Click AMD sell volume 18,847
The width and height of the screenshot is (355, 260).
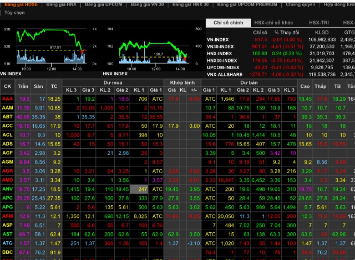[x=226, y=180]
